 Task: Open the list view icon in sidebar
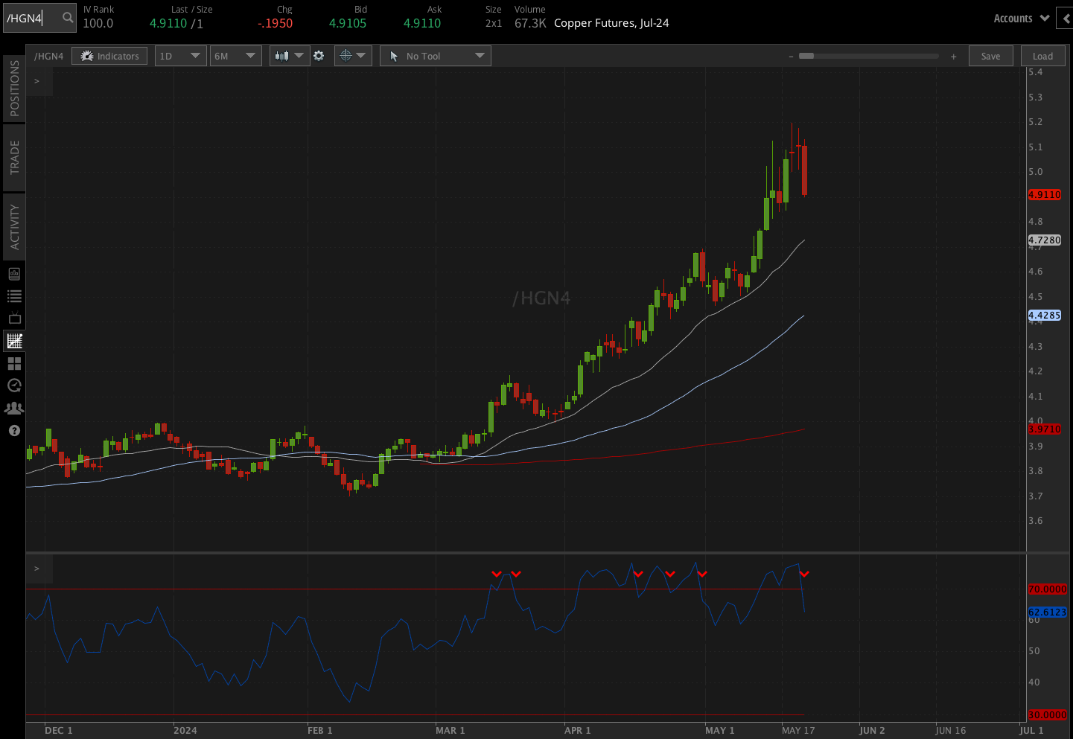tap(14, 296)
